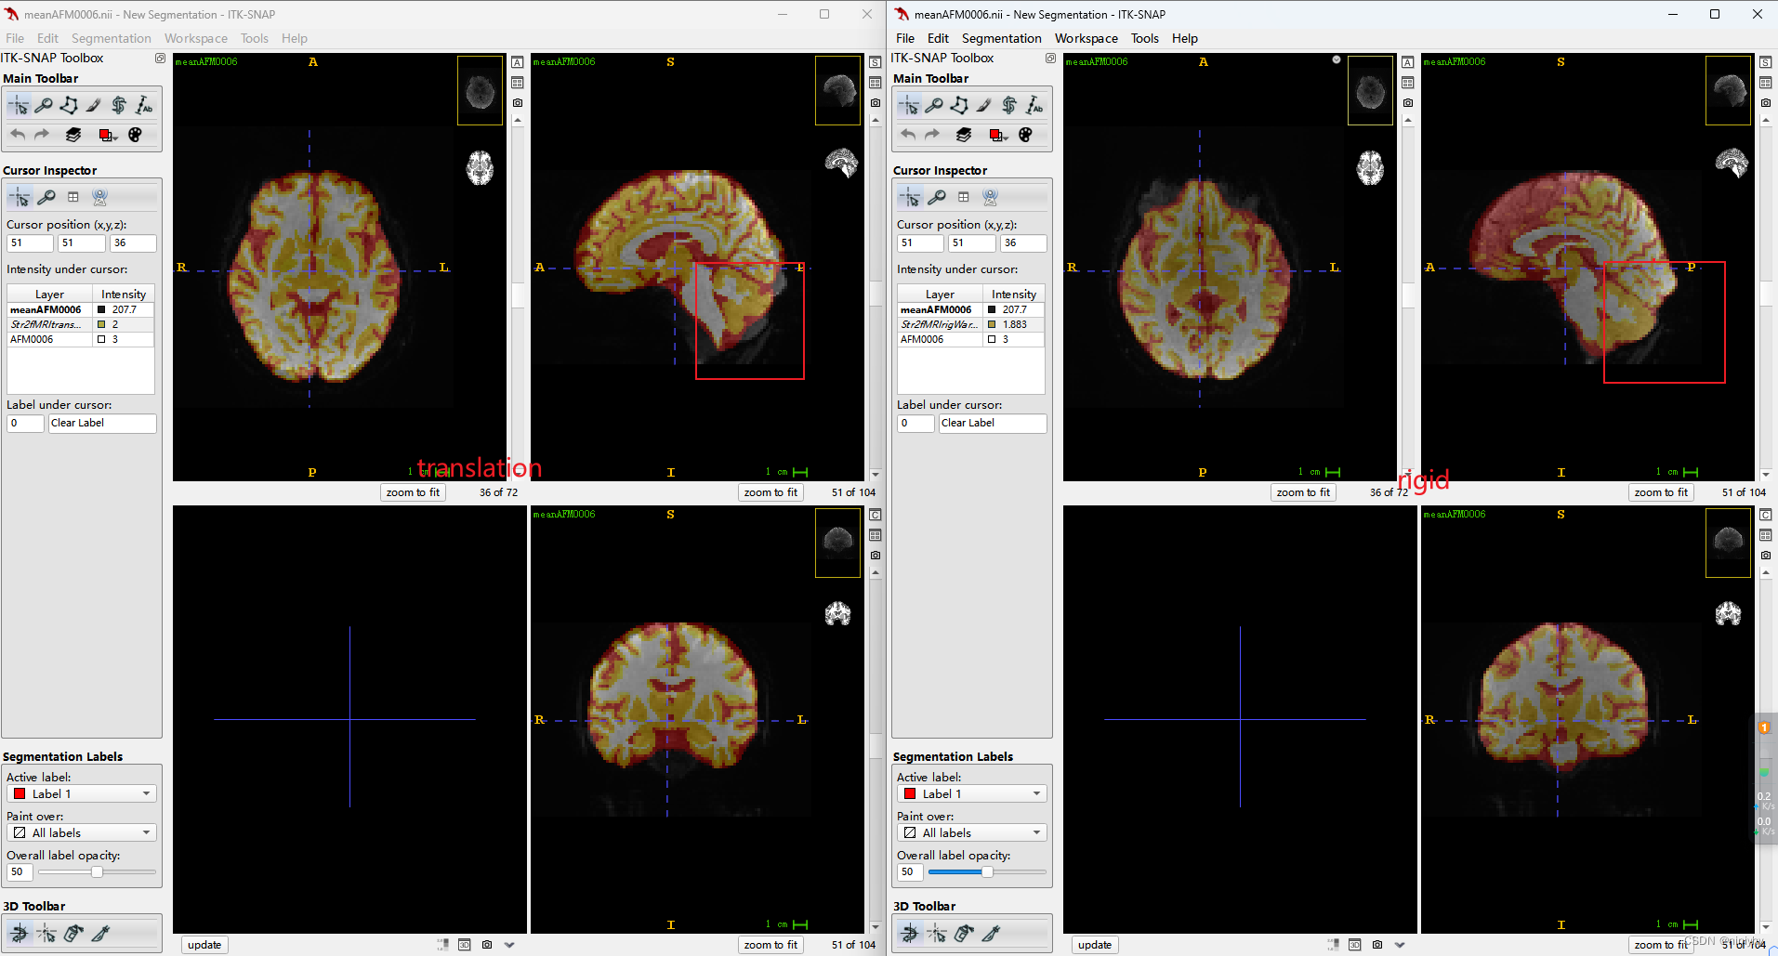Viewport: 1778px width, 956px height.
Task: Open Help menu in right window
Action: 1185,38
